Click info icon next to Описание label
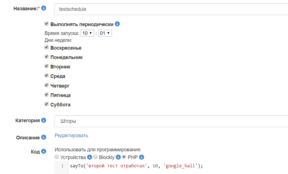Viewport: 288px width, 174px height. point(43,137)
